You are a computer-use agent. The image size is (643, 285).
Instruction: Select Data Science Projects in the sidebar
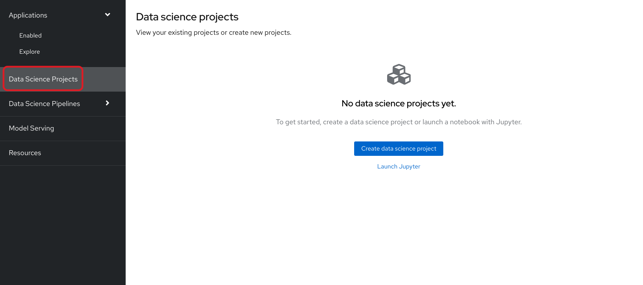(43, 79)
